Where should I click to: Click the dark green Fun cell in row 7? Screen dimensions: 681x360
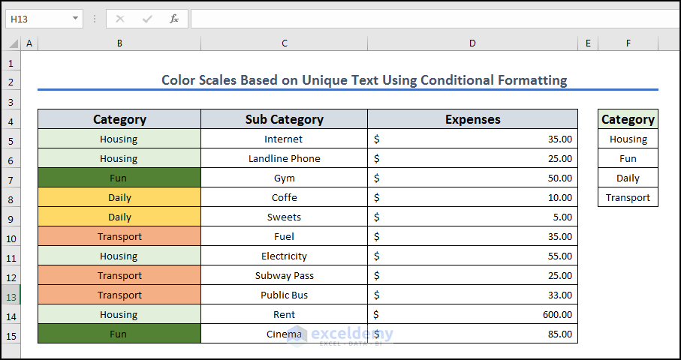(119, 178)
